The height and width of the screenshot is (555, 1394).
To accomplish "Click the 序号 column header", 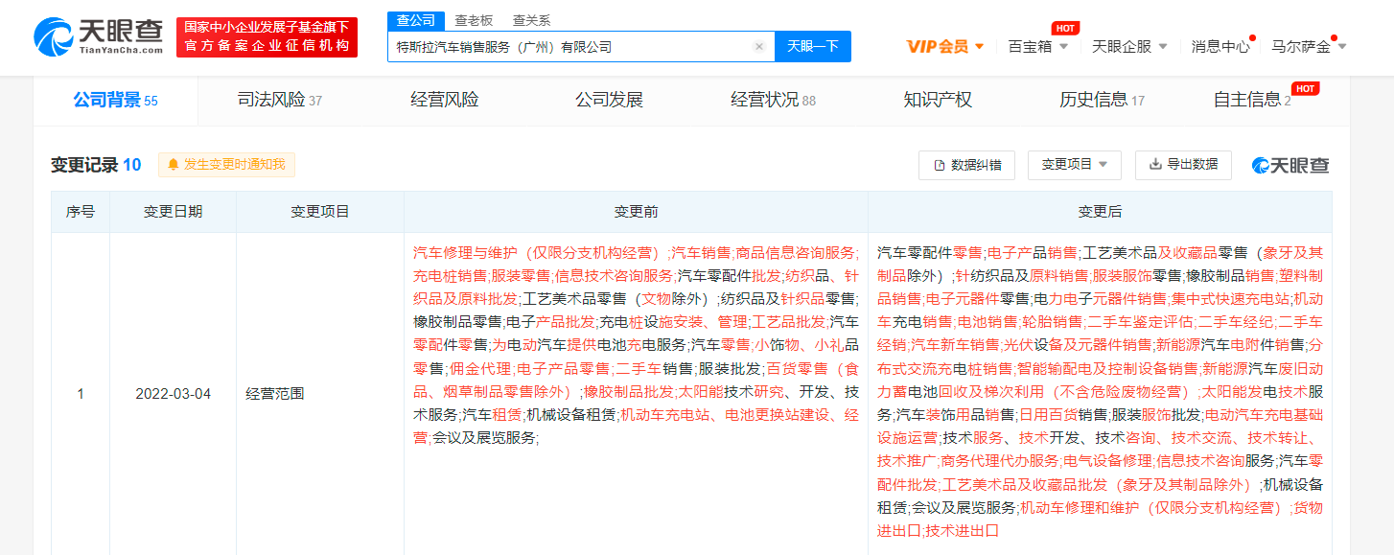I will [x=81, y=212].
